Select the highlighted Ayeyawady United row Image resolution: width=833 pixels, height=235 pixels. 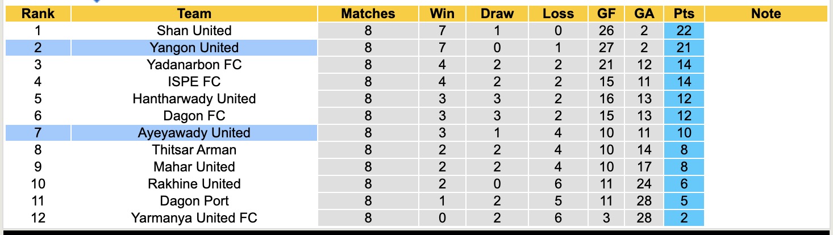[x=194, y=133]
